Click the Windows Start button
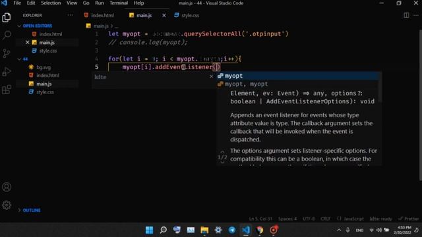This screenshot has width=422, height=237. click(150, 230)
